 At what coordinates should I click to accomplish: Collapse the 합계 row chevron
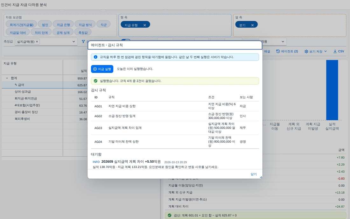(x=7, y=78)
